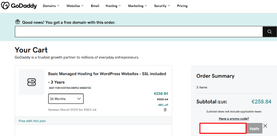Viewport: 277px width, 136px height.
Task: Click the free domain search field
Action: click(139, 32)
